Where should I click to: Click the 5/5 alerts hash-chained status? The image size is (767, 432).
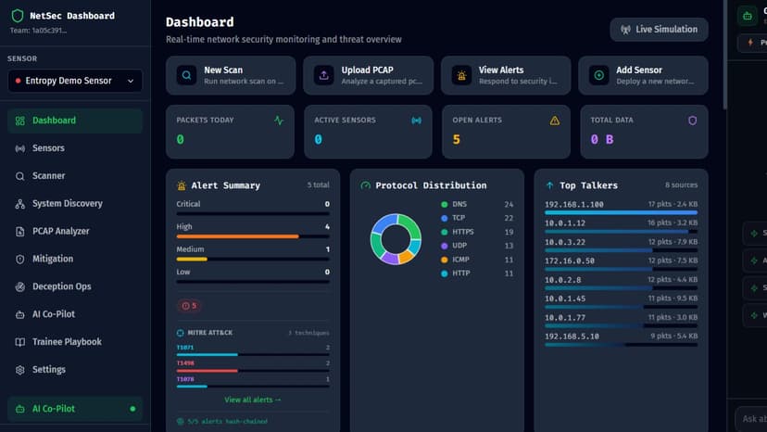point(222,421)
